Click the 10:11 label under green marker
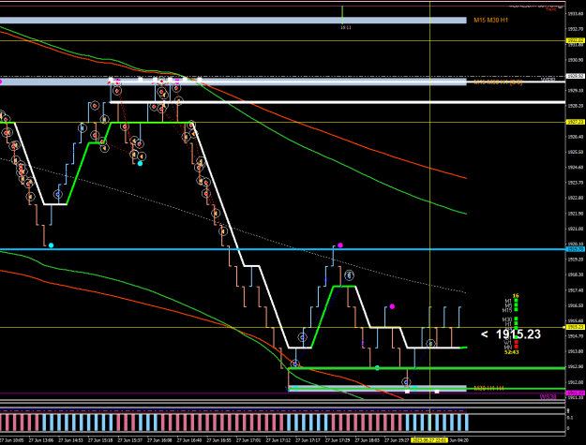This screenshot has width=586, height=445. [x=346, y=27]
